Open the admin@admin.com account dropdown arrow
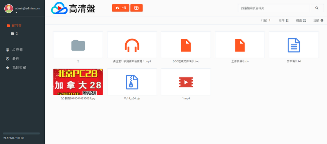 coord(16,13)
